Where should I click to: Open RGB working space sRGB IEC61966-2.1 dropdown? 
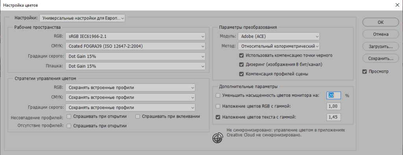coord(135,37)
